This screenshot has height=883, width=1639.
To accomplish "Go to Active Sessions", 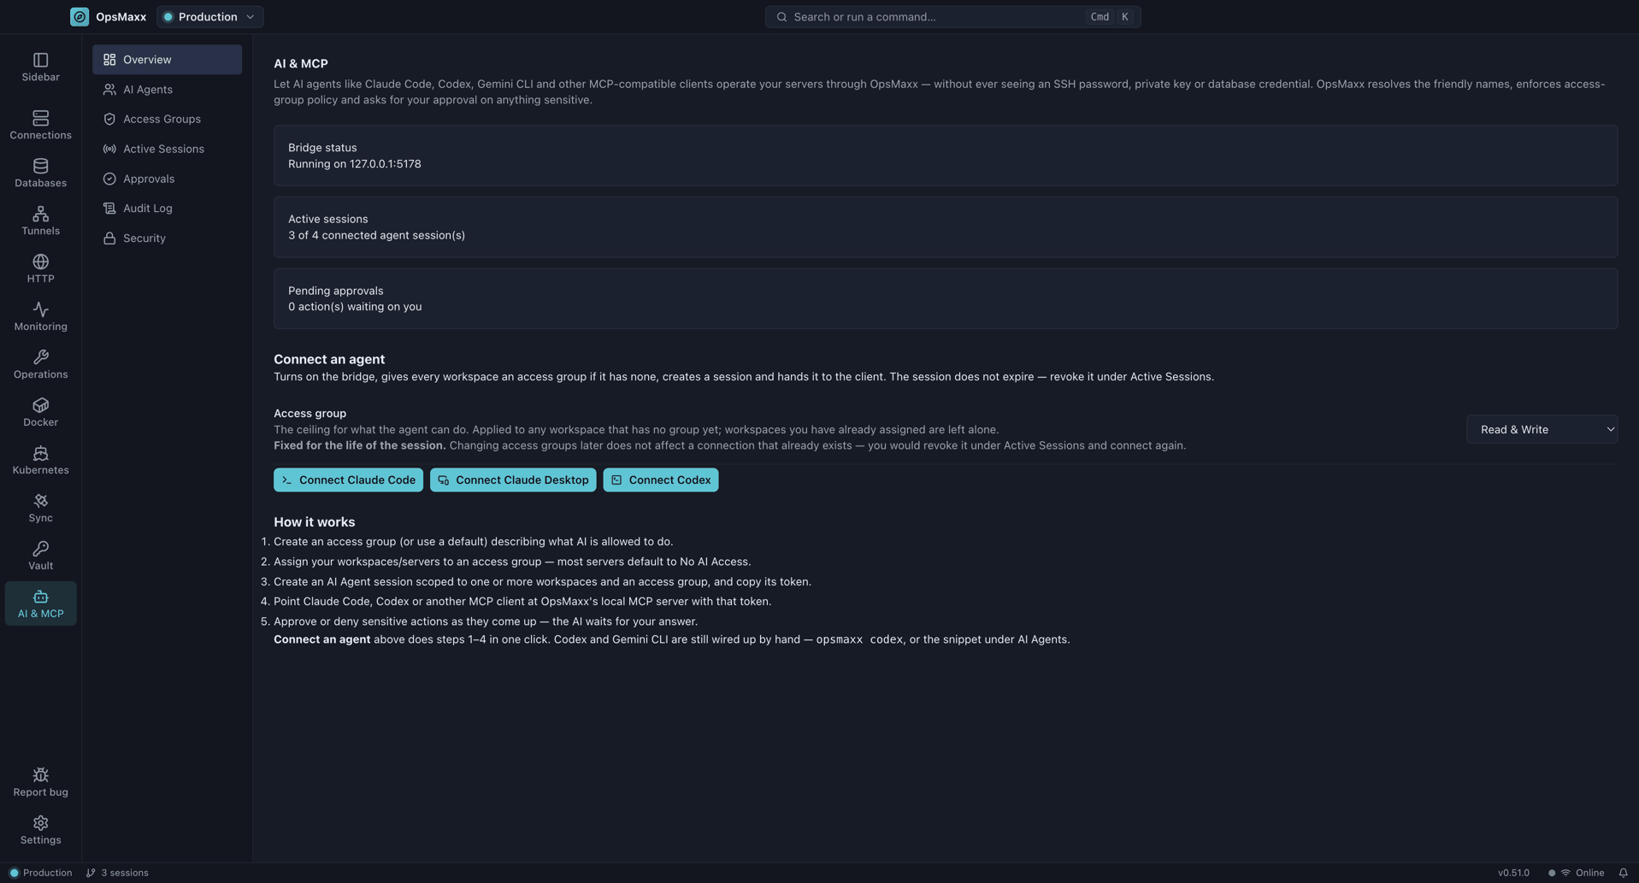I will coord(167,149).
